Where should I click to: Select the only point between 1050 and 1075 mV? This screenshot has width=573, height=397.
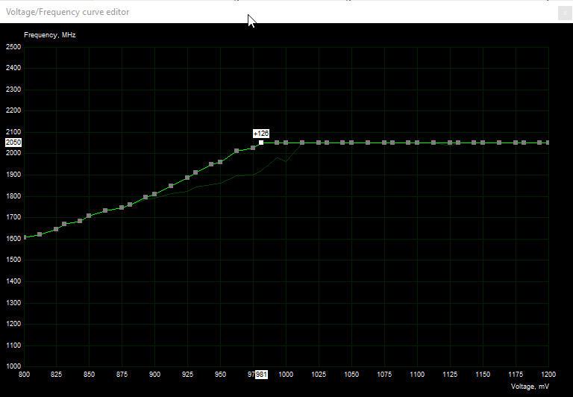368,143
